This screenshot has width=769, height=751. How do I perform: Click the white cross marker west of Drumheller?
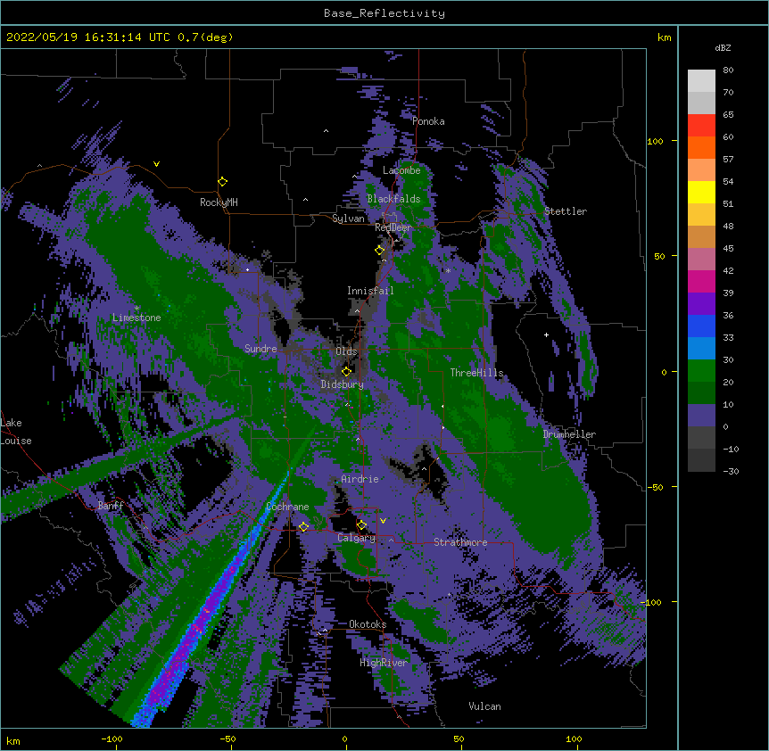tap(546, 334)
